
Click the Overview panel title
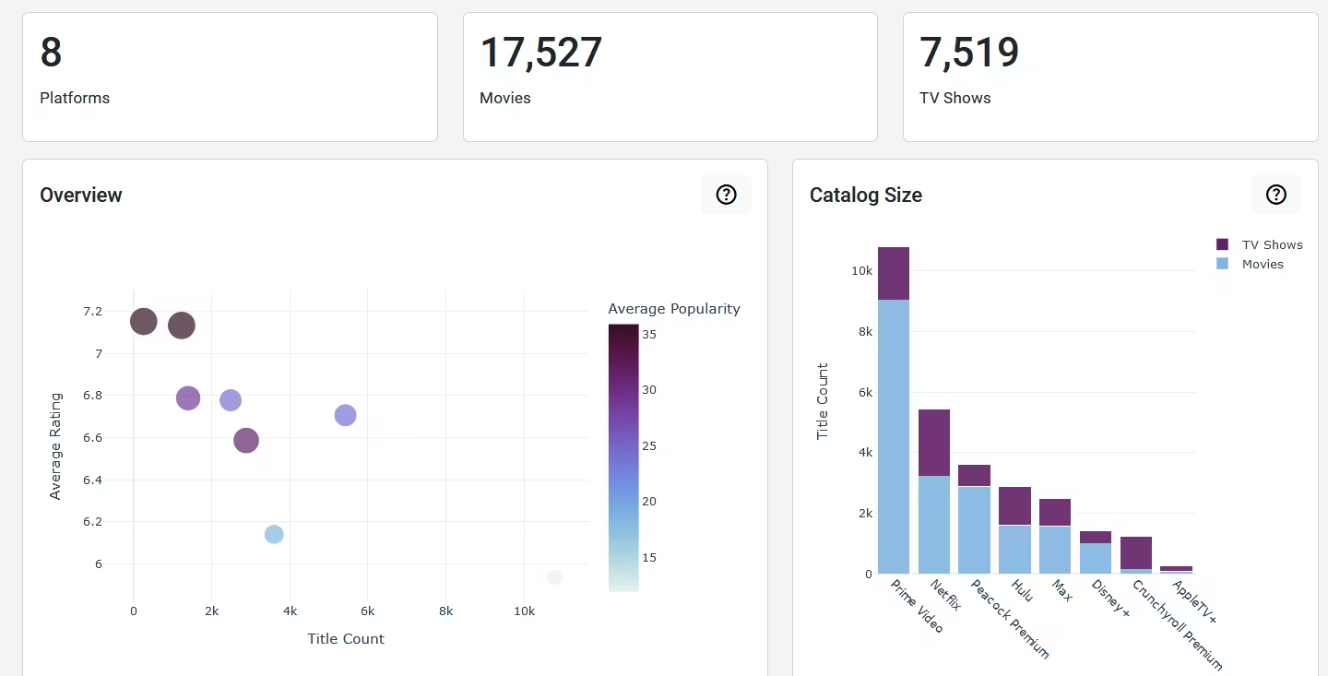(x=80, y=195)
